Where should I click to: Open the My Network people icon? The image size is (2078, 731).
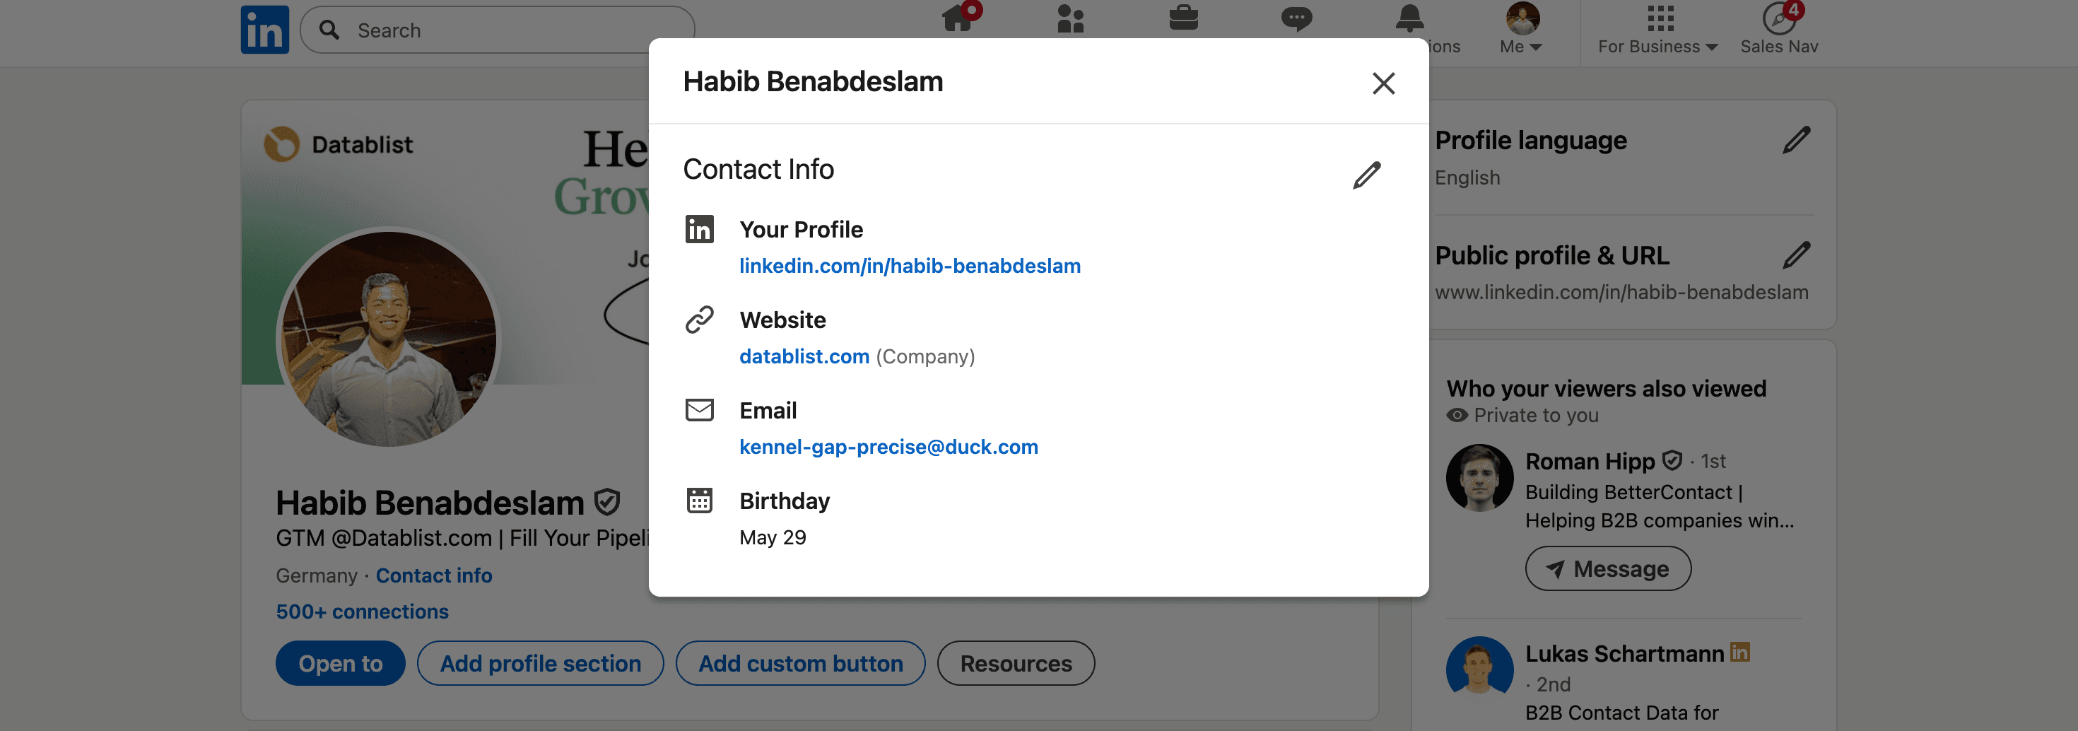click(x=1071, y=18)
